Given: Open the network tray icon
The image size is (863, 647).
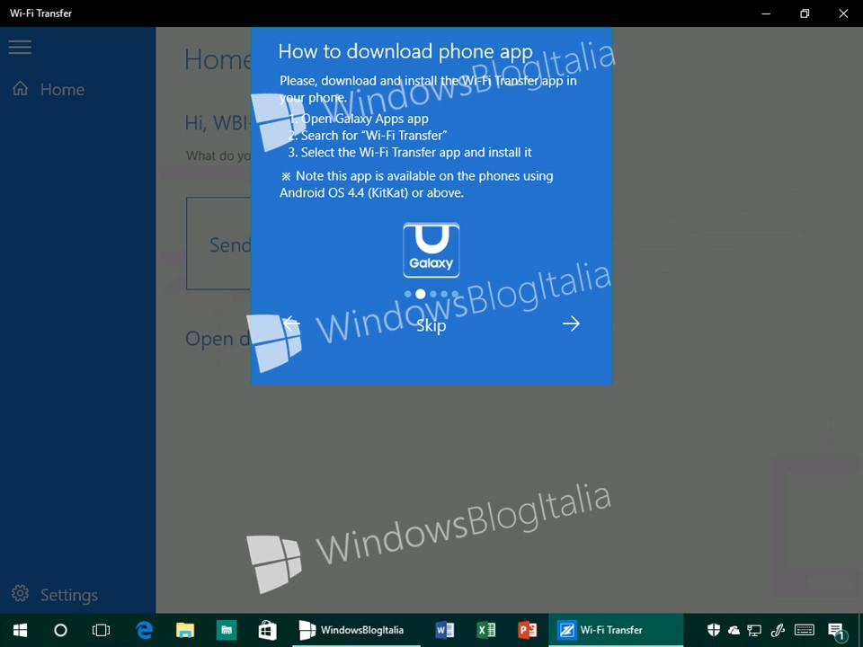Looking at the screenshot, I should (754, 630).
